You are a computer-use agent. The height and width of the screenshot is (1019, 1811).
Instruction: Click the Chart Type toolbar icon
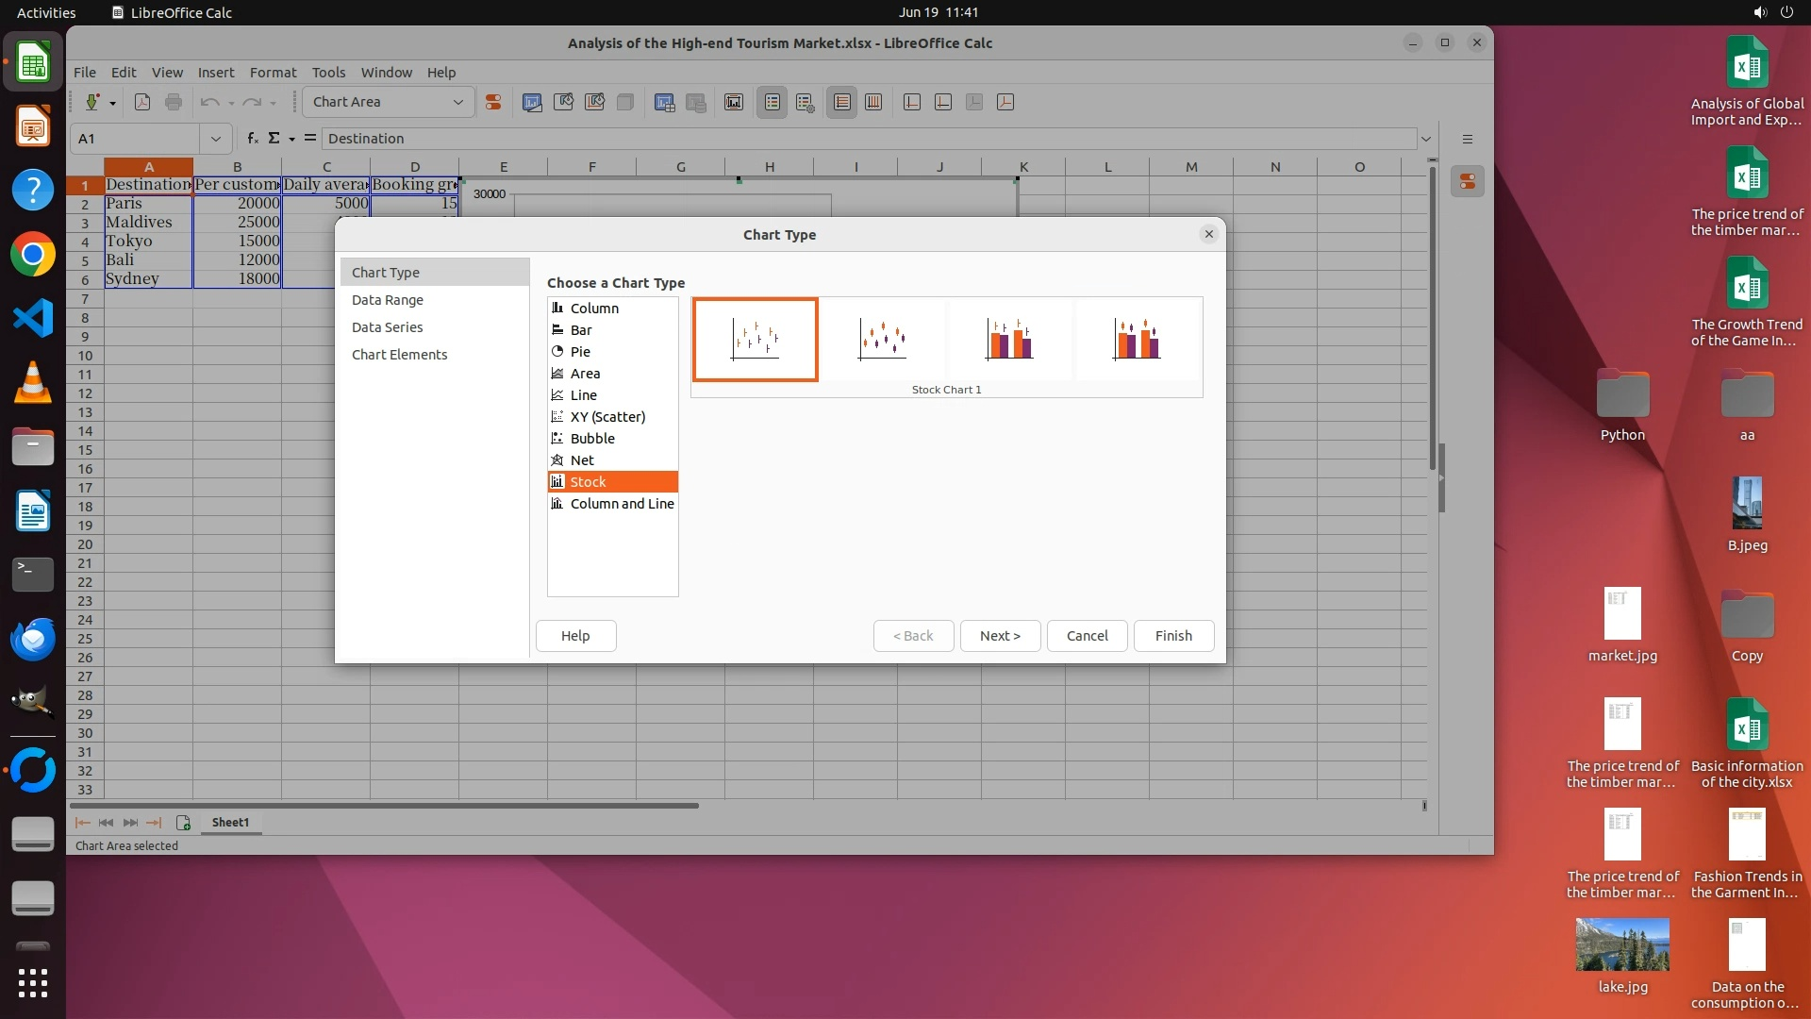pyautogui.click(x=532, y=102)
